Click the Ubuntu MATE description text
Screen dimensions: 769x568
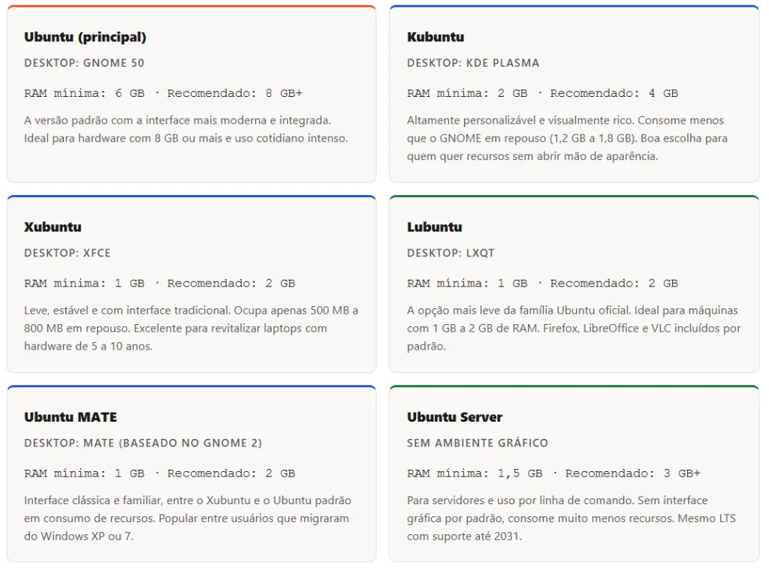pos(188,518)
